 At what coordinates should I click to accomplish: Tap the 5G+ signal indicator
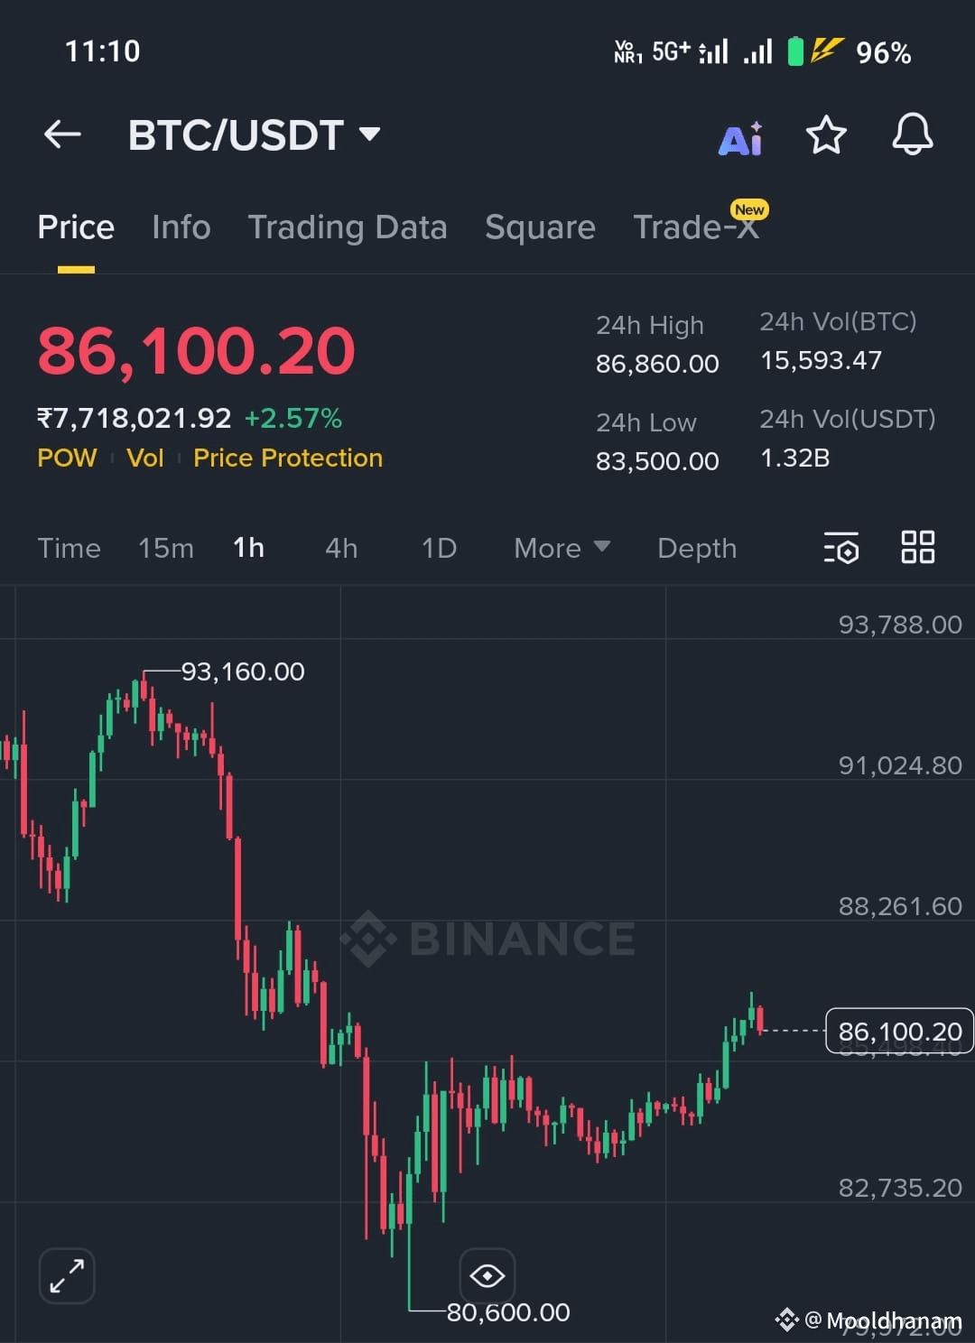coord(671,51)
